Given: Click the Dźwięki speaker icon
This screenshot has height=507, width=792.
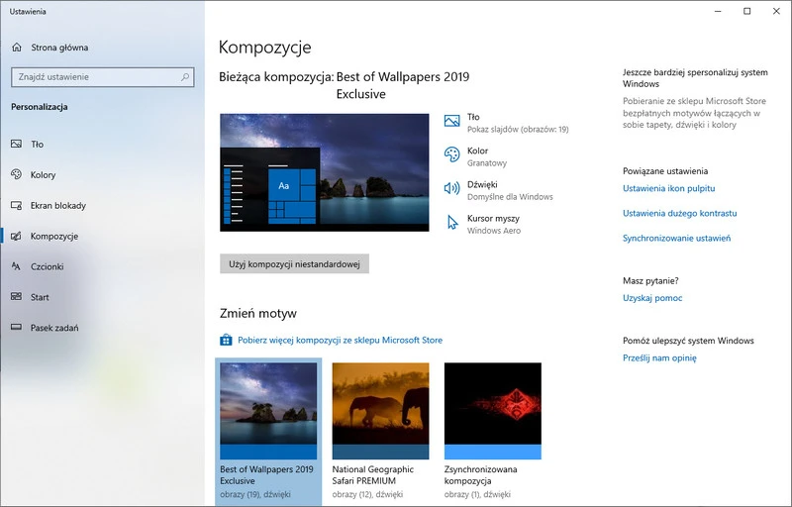Looking at the screenshot, I should coord(452,188).
